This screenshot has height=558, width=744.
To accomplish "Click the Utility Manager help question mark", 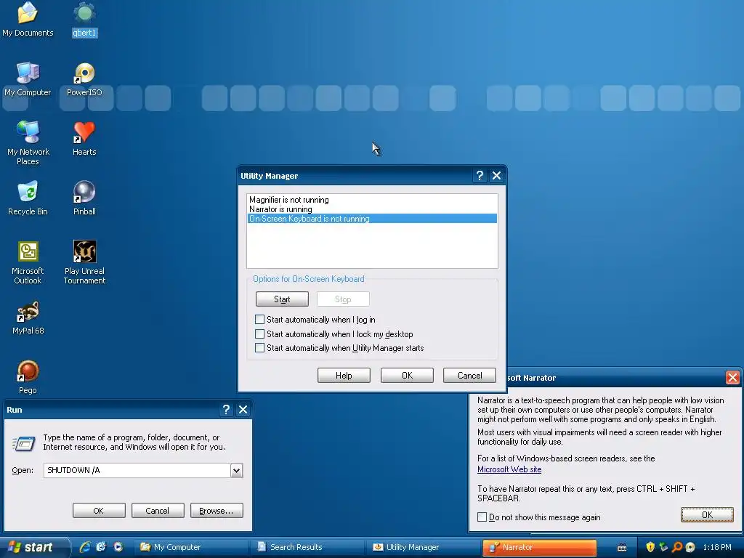I will click(x=480, y=176).
